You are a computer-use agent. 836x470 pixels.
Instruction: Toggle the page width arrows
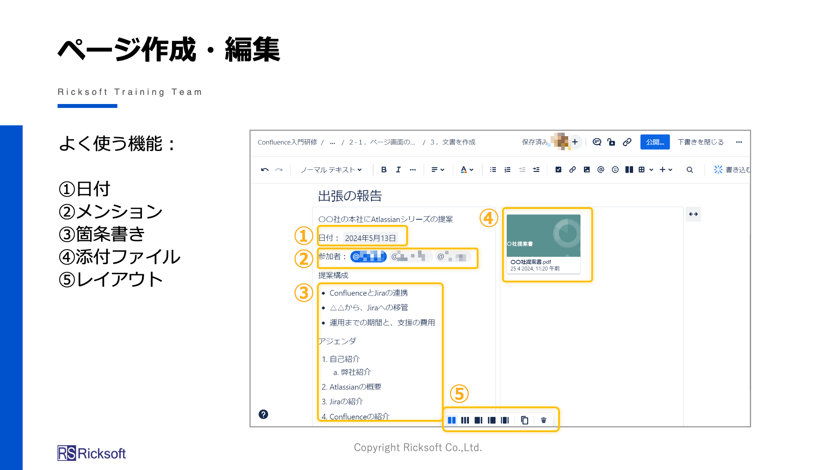point(693,214)
